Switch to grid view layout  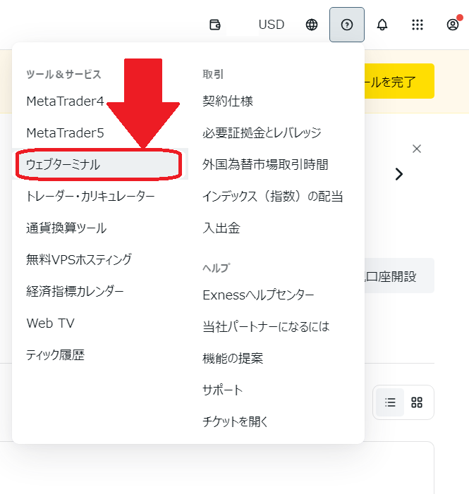pyautogui.click(x=417, y=402)
